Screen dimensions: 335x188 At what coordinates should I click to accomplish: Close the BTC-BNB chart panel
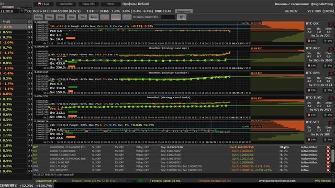(x=331, y=74)
